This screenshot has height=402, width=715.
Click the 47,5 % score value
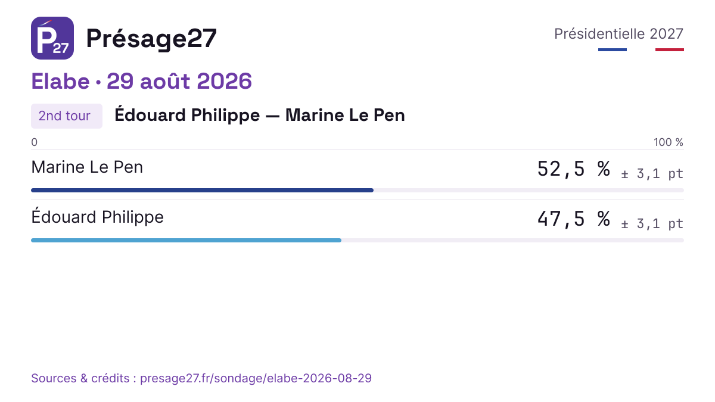pyautogui.click(x=574, y=219)
